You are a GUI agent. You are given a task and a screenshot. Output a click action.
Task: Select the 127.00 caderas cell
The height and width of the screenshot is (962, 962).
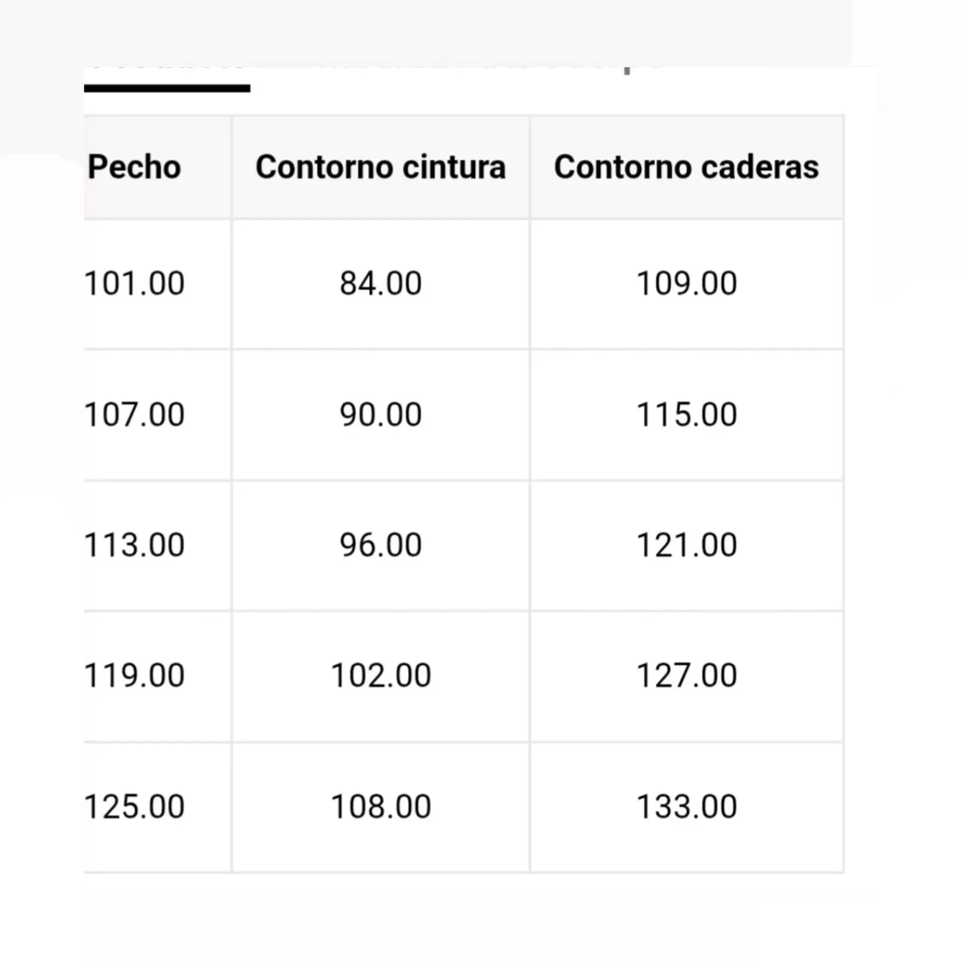click(686, 675)
